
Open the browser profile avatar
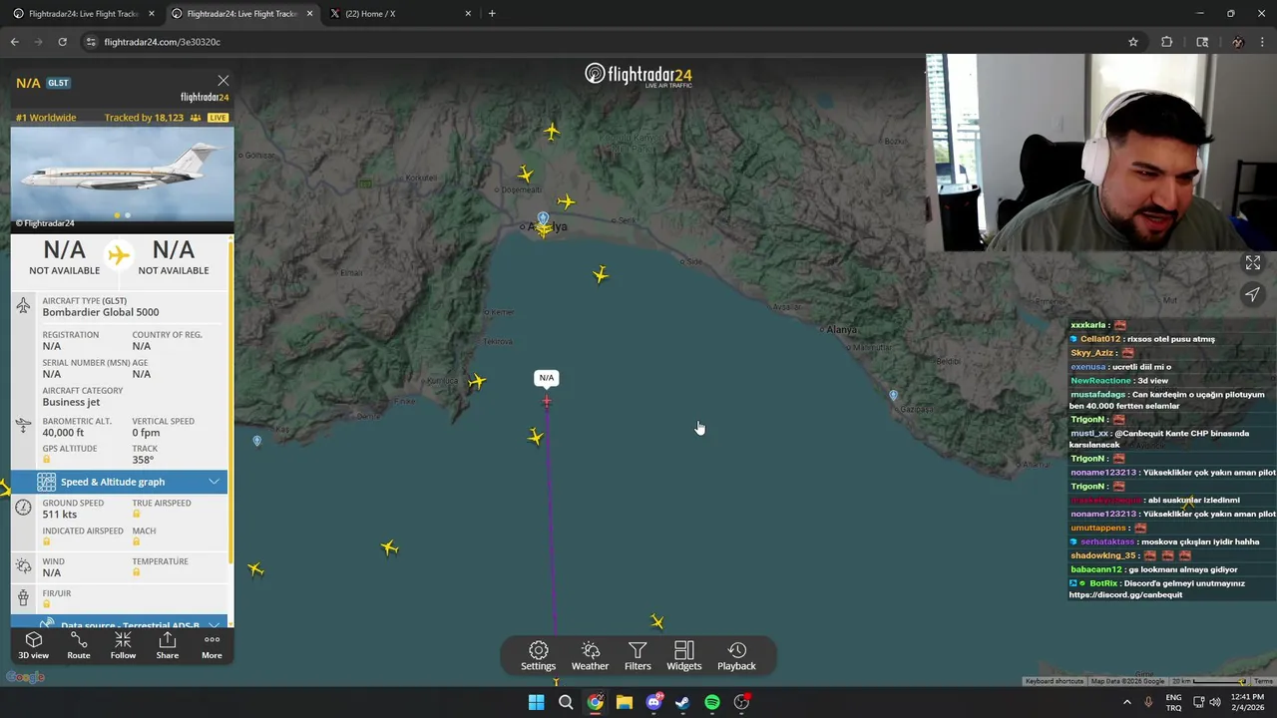pyautogui.click(x=1238, y=42)
